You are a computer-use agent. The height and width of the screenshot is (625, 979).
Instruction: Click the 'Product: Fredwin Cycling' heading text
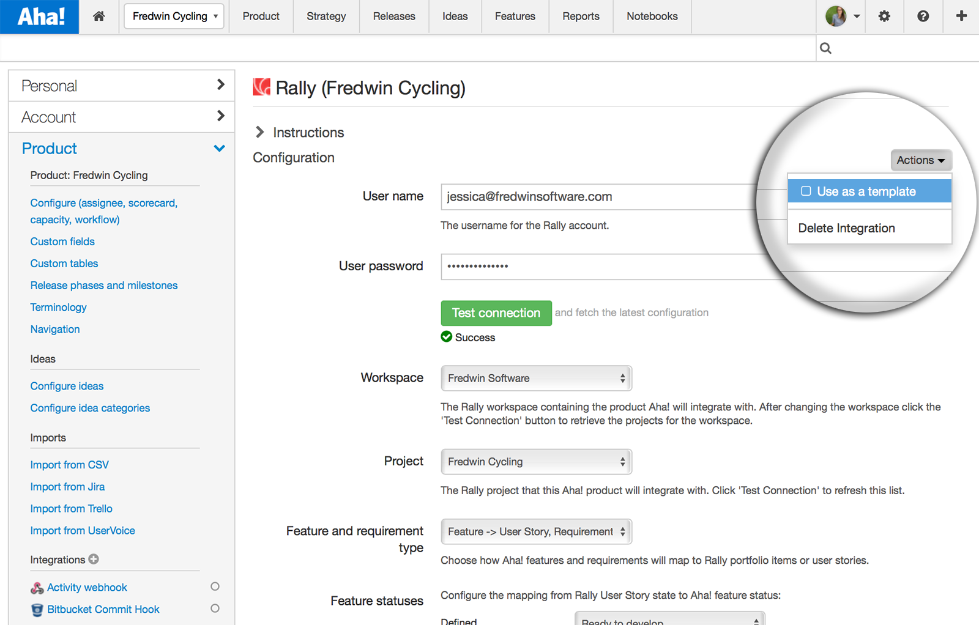click(89, 176)
